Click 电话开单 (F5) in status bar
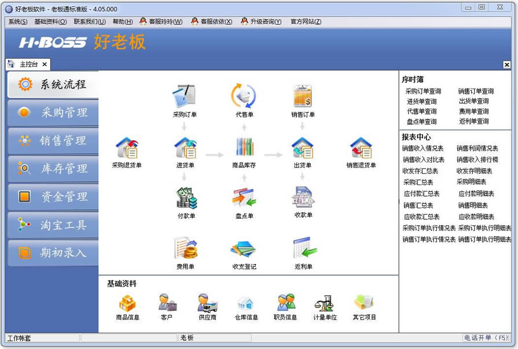This screenshot has height=349, width=518. point(486,338)
